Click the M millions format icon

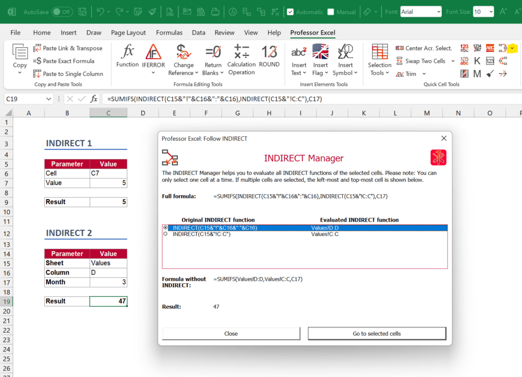[x=477, y=73]
